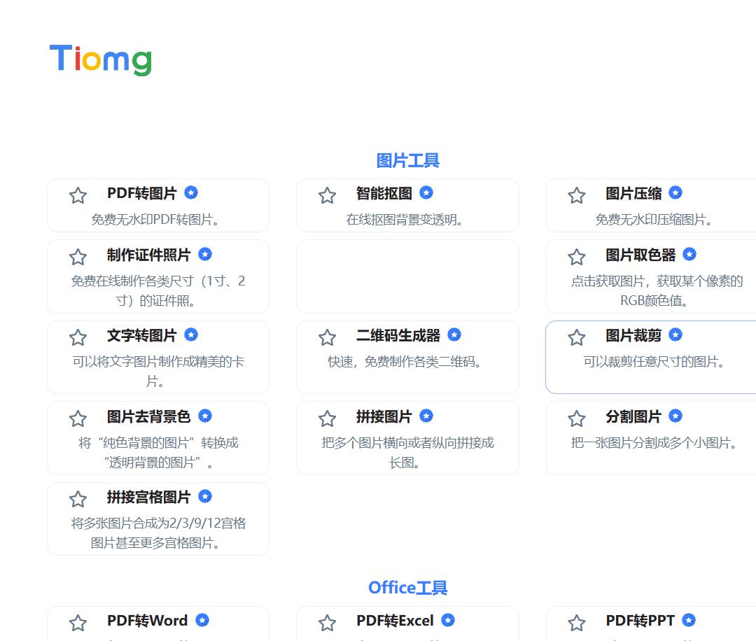Click the Tiomg logo
Screen dimensions: 756x641
tap(101, 60)
